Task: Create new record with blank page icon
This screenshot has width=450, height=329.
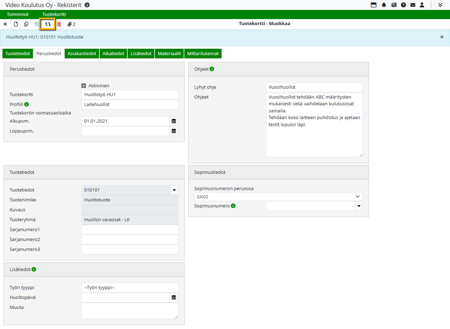Action: [16, 24]
